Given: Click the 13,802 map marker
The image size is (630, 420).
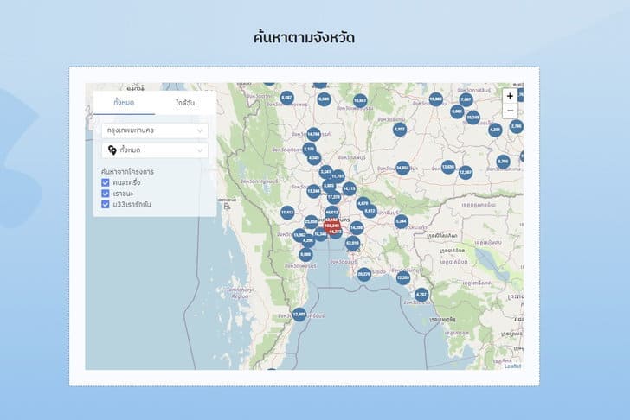Looking at the screenshot, I should pos(436,99).
